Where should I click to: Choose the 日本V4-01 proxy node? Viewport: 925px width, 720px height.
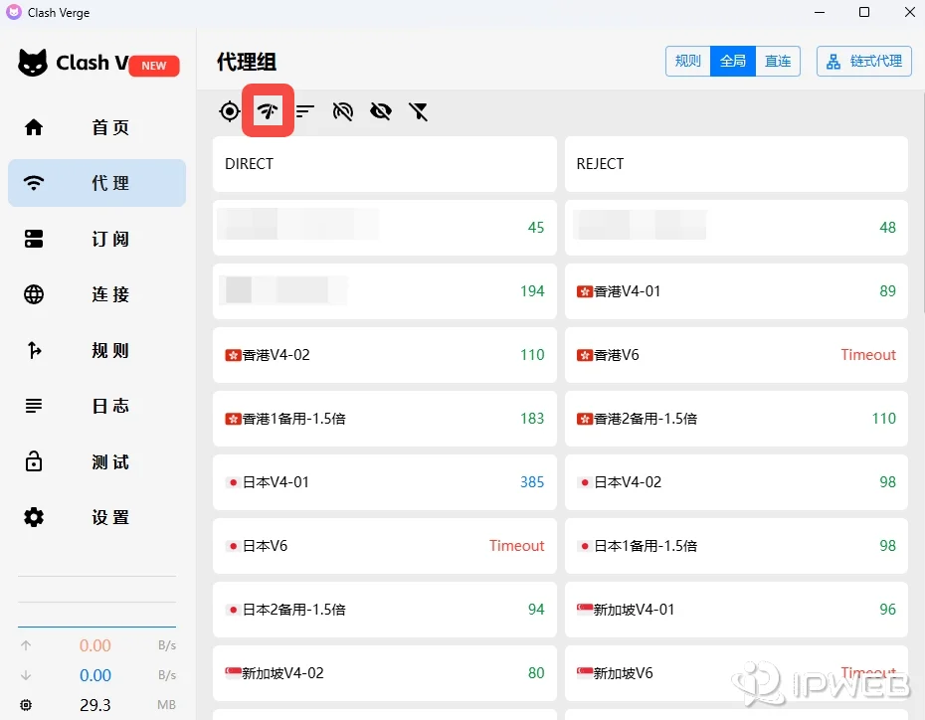pyautogui.click(x=384, y=482)
